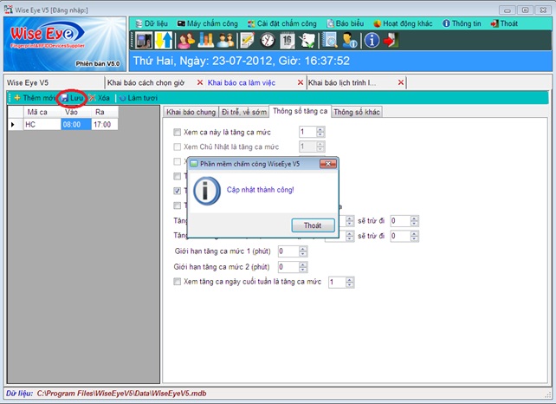Click the bar chart icon in toolbar

[205, 40]
